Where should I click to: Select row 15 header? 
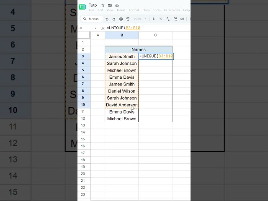click(x=84, y=139)
